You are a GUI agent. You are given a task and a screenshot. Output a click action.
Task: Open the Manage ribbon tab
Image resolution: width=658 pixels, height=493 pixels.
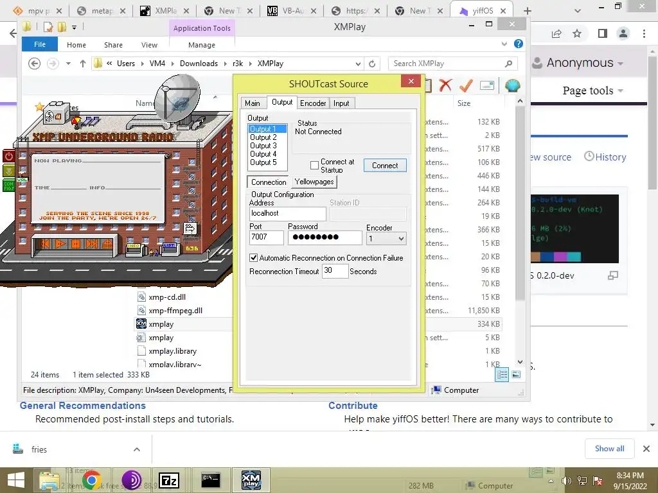[201, 45]
